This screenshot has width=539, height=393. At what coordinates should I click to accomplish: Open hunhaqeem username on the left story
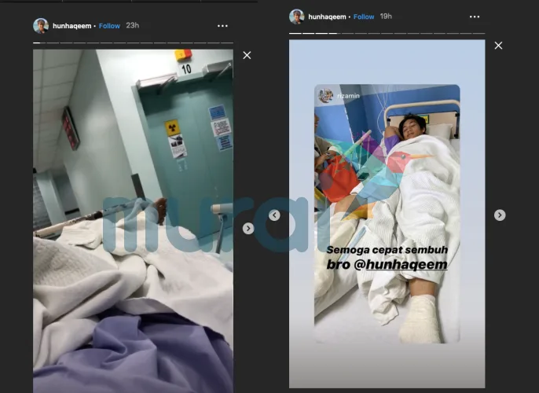[x=73, y=26]
